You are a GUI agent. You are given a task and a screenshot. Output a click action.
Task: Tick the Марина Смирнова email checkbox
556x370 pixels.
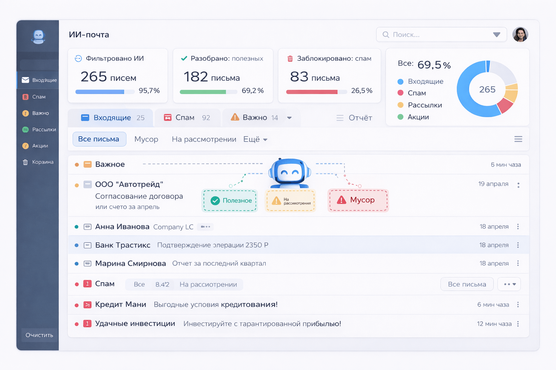pyautogui.click(x=88, y=263)
